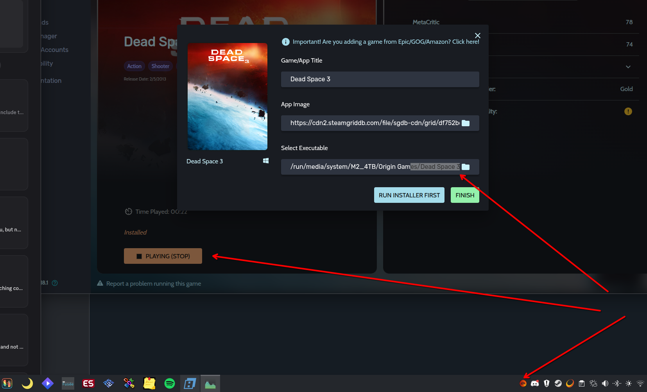
Task: Click the shield-and-sword tray icon
Action: 547,383
